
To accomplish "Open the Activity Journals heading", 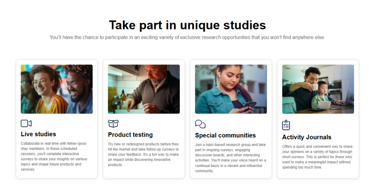I will tap(307, 137).
